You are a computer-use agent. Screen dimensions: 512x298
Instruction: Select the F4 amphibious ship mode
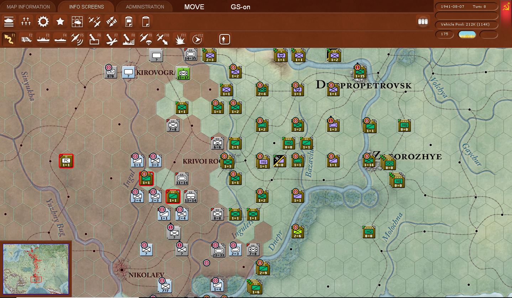pyautogui.click(x=60, y=39)
